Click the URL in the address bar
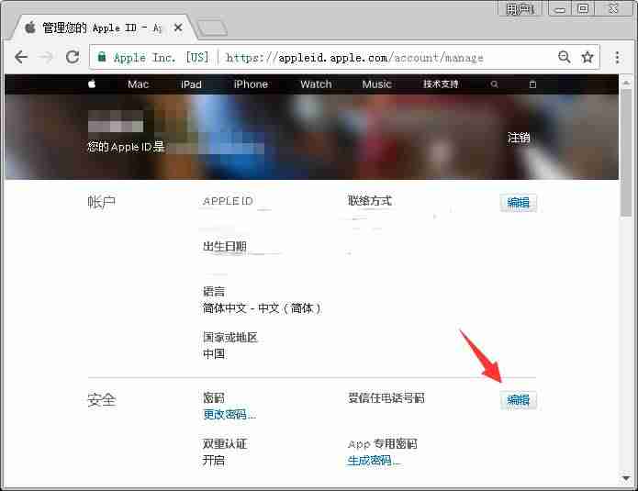638x491 pixels. [x=354, y=58]
